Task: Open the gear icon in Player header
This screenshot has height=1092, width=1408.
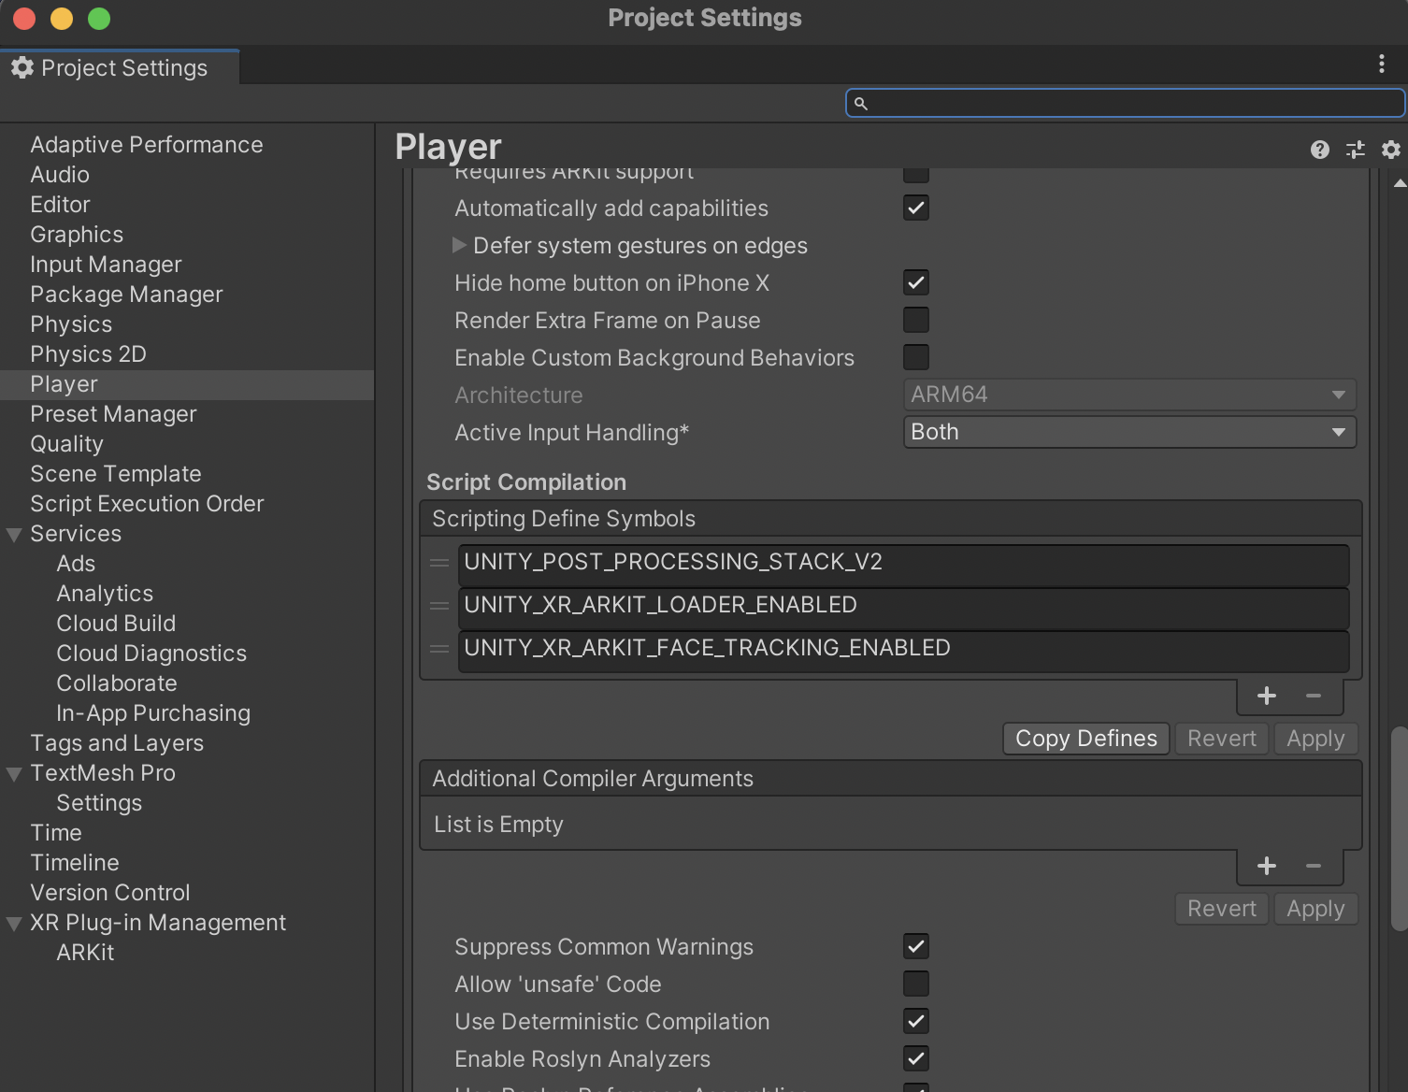Action: coord(1390,150)
